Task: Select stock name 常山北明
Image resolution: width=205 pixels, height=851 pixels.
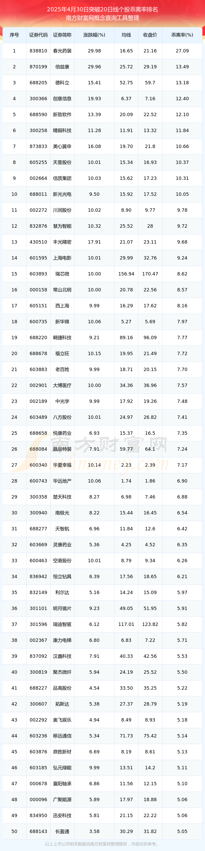Action: 62,290
